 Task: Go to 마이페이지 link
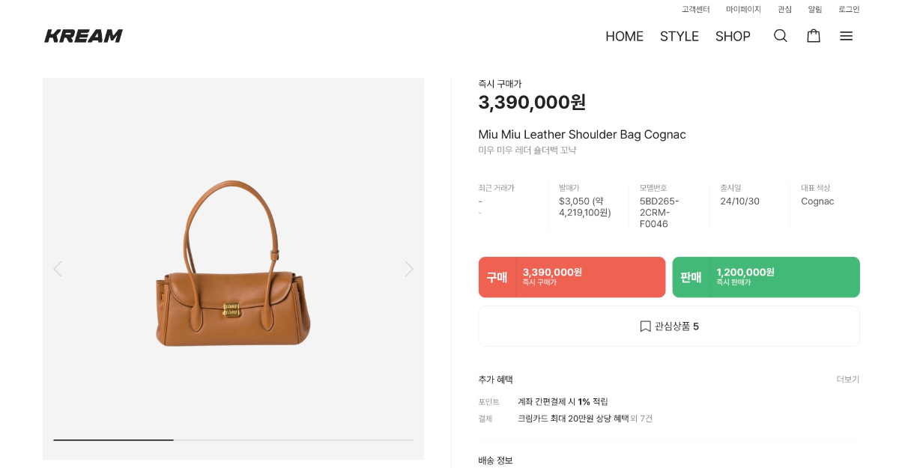click(743, 10)
